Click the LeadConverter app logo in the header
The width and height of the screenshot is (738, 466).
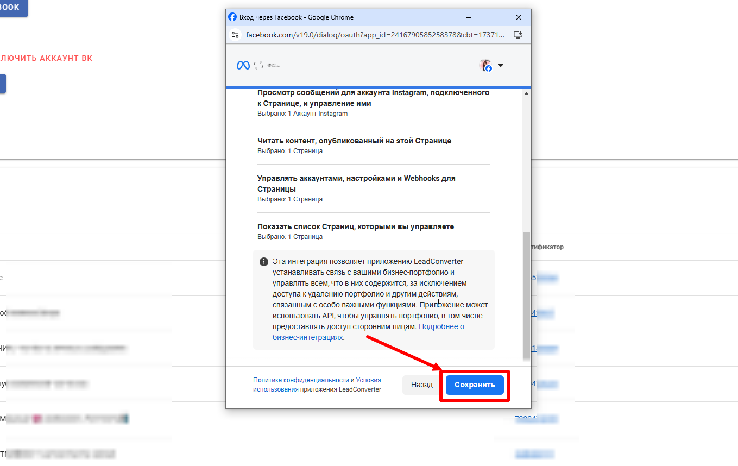coord(274,65)
